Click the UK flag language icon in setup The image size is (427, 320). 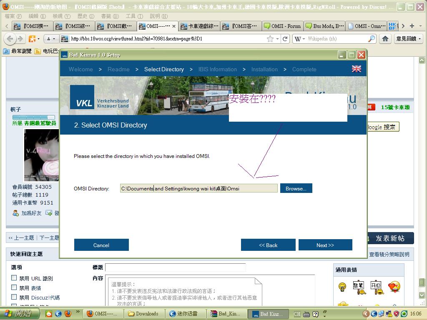coord(356,69)
